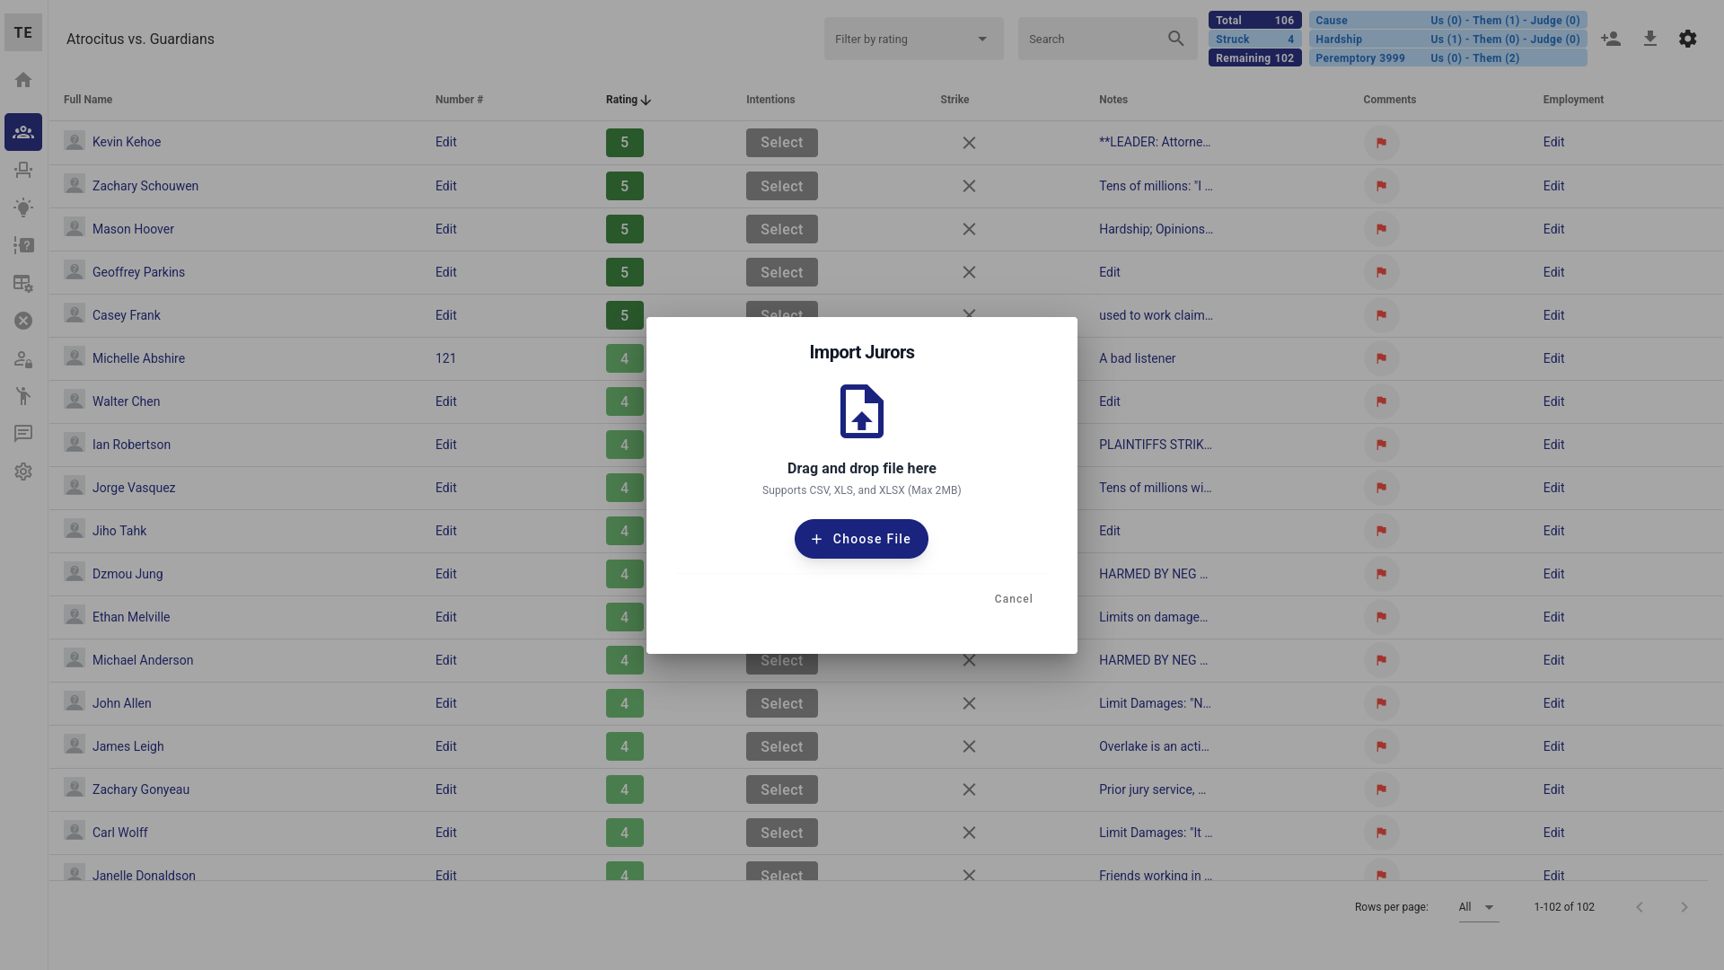Click avatar icon of Michelle Abshire
The width and height of the screenshot is (1724, 970).
(75, 357)
